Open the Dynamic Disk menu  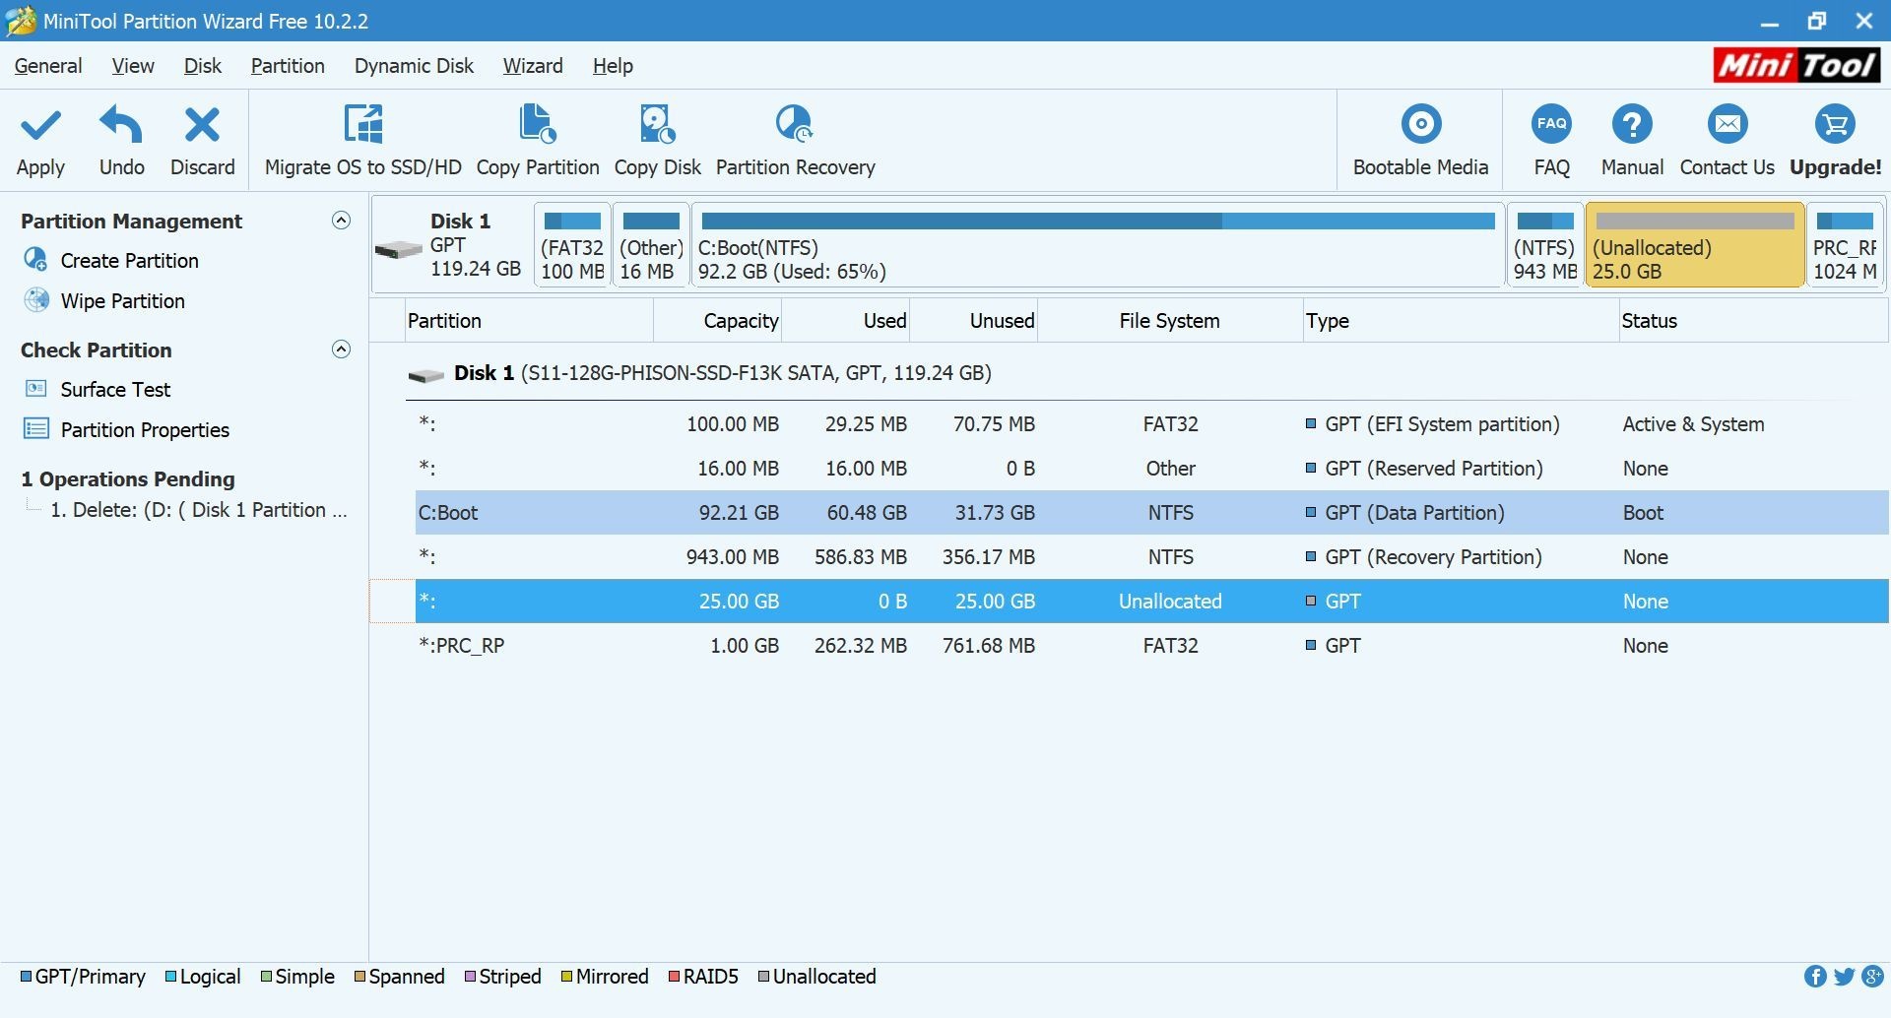(x=414, y=65)
